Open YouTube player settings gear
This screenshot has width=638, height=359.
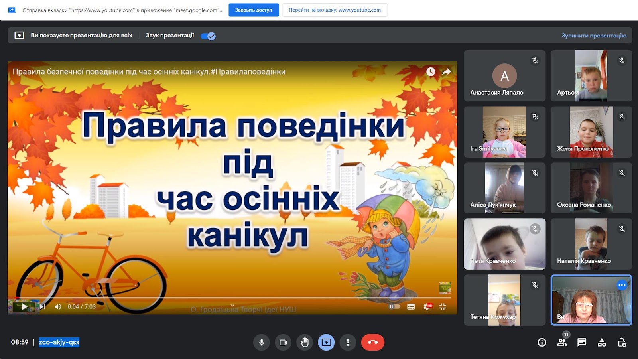(428, 306)
